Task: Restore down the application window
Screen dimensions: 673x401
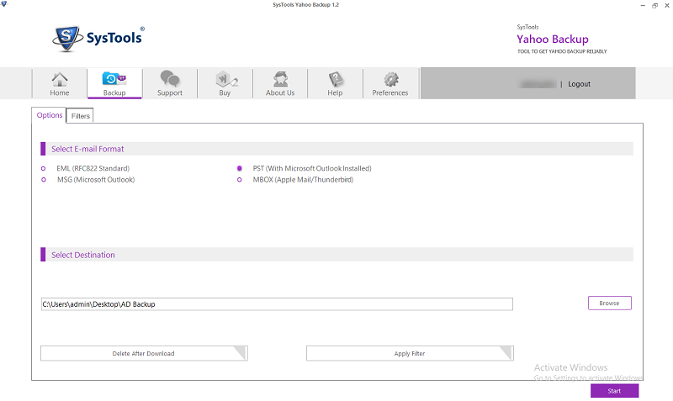Action: pyautogui.click(x=654, y=5)
